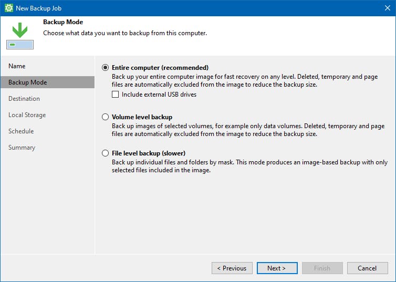Pick File level backup (slower) option
This screenshot has height=282, width=396.
[x=106, y=153]
